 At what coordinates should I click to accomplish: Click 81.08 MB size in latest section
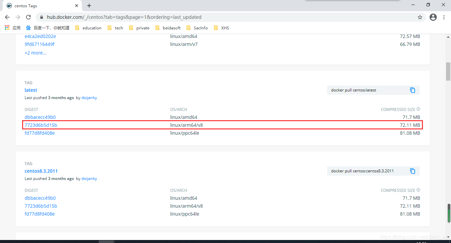(410, 133)
